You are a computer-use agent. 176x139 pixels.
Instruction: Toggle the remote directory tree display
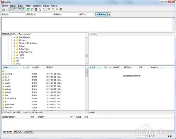pyautogui.click(x=19, y=9)
